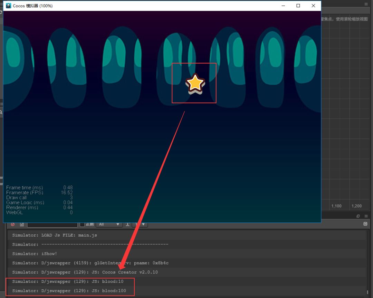The height and width of the screenshot is (298, 373).
Task: Close the Cocos simulator window
Action: point(313,6)
